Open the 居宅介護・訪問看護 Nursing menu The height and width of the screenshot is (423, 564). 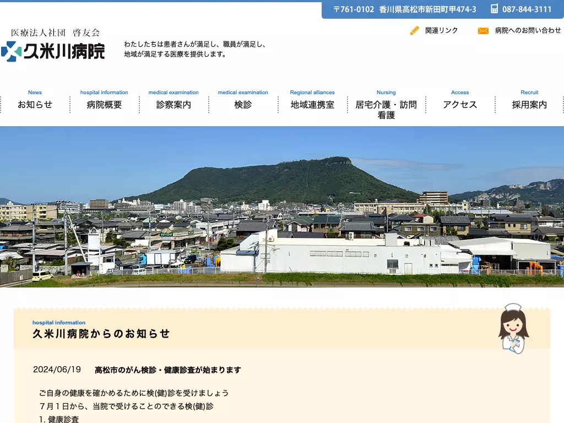coord(386,105)
